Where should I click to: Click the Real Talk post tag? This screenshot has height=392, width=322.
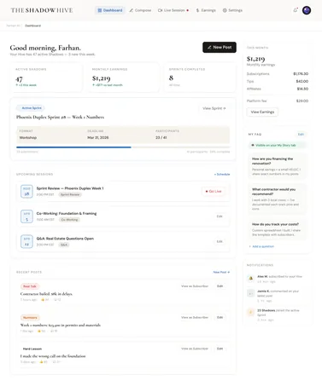[x=30, y=286]
